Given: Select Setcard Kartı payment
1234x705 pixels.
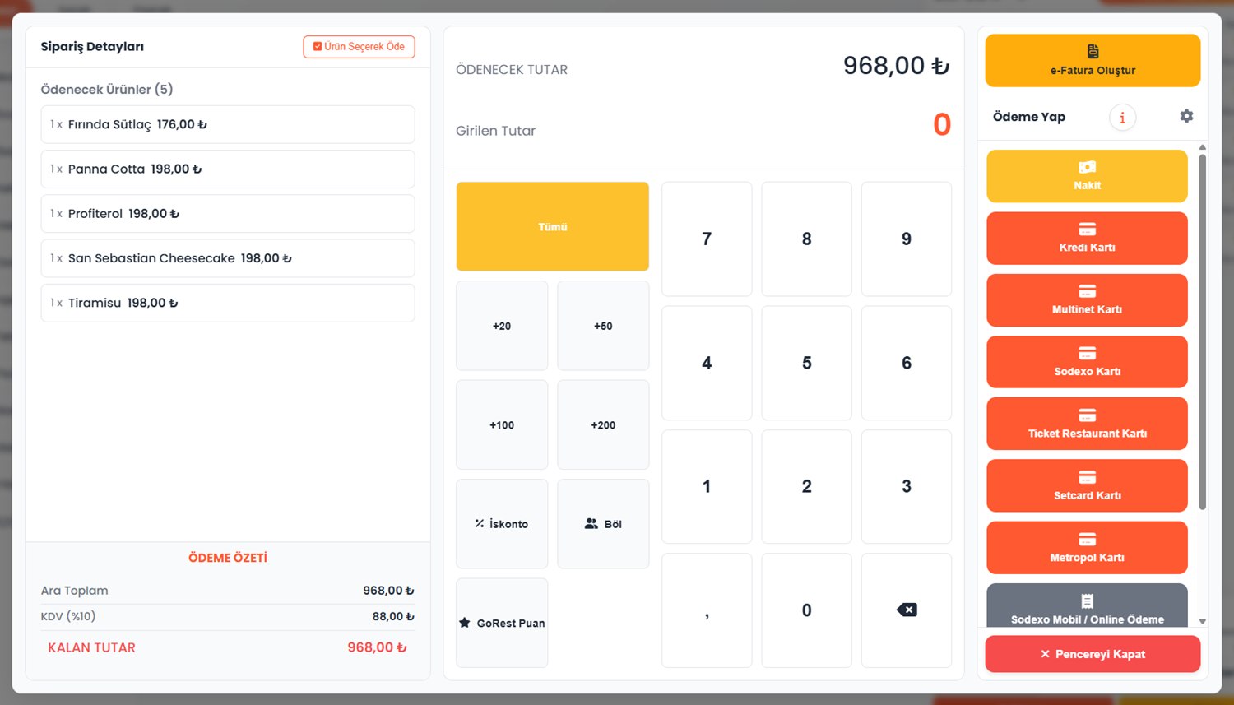Looking at the screenshot, I should click(1087, 485).
